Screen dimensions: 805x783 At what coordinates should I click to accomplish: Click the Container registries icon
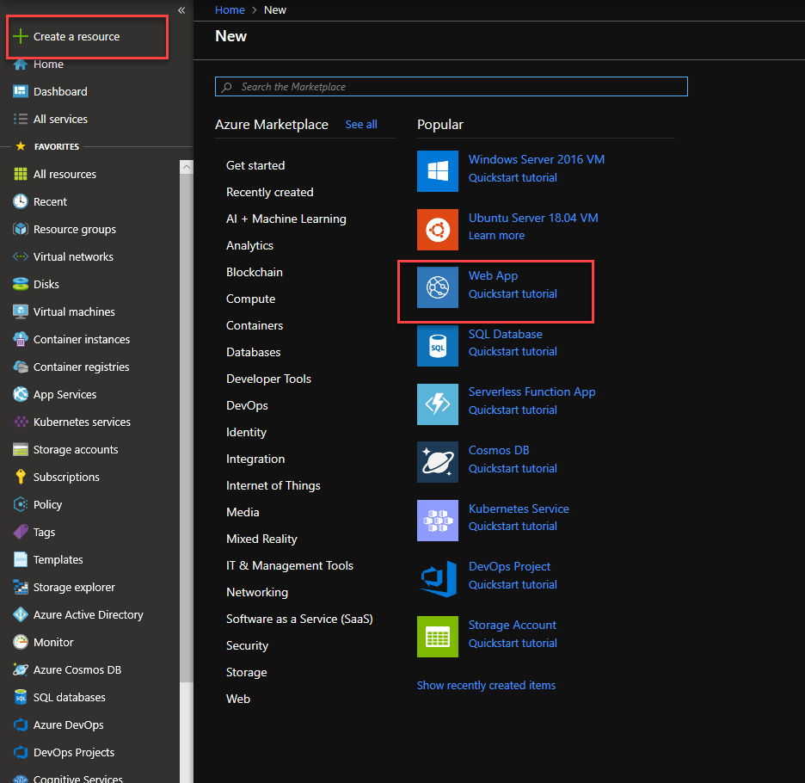coord(21,367)
